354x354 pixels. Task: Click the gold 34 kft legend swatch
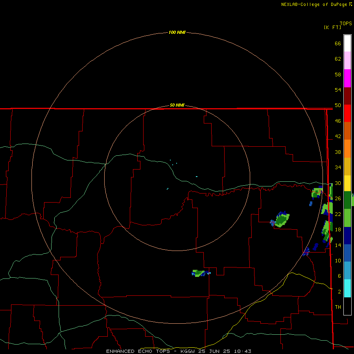347,167
